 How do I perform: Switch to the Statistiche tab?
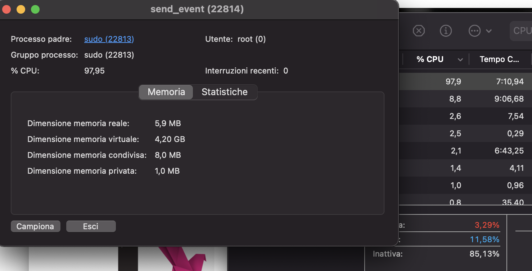pos(225,92)
